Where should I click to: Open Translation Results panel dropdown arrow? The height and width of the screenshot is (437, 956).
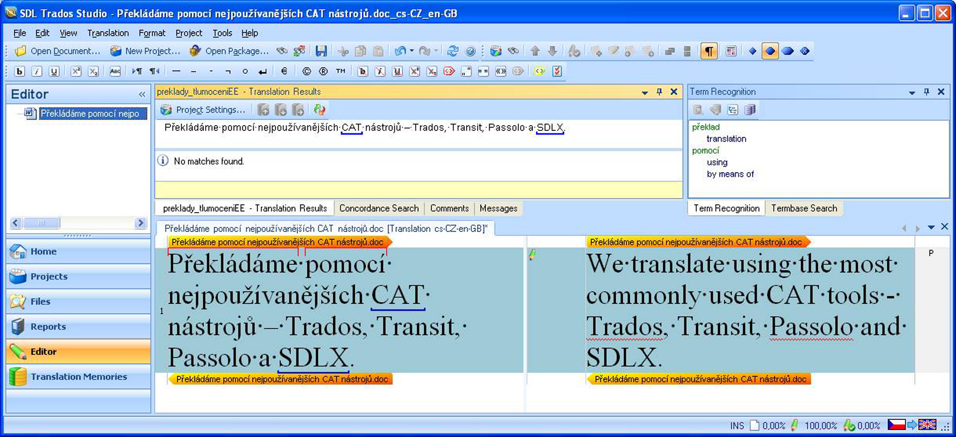(x=645, y=92)
